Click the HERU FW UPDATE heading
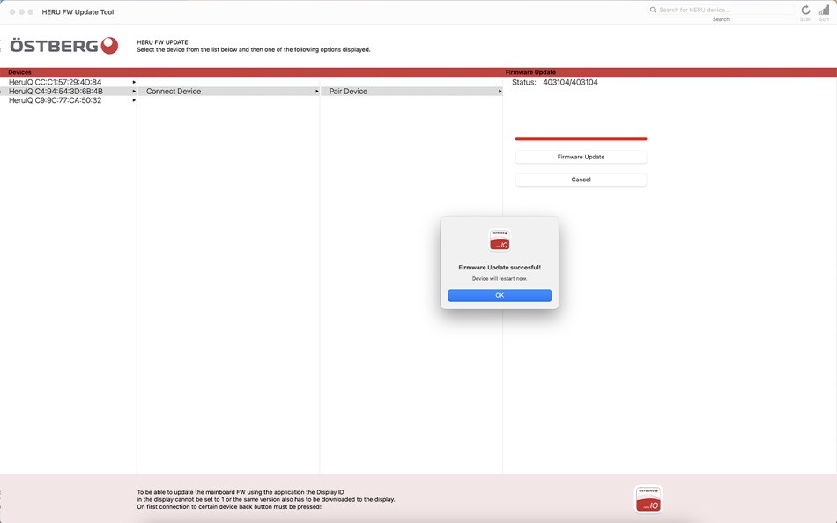Viewport: 837px width, 523px height. tap(162, 42)
